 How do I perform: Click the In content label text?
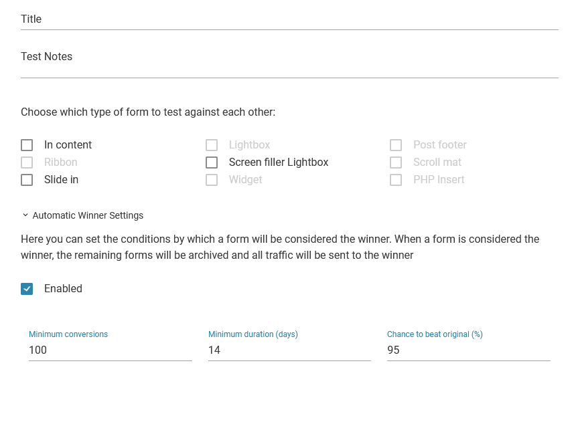coord(68,145)
